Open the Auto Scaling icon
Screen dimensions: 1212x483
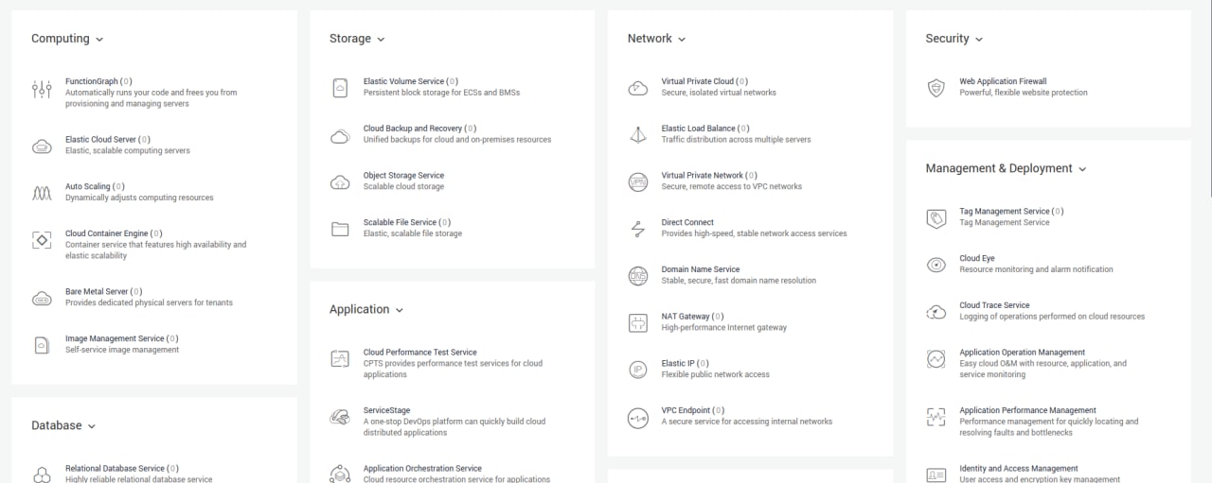click(x=42, y=193)
